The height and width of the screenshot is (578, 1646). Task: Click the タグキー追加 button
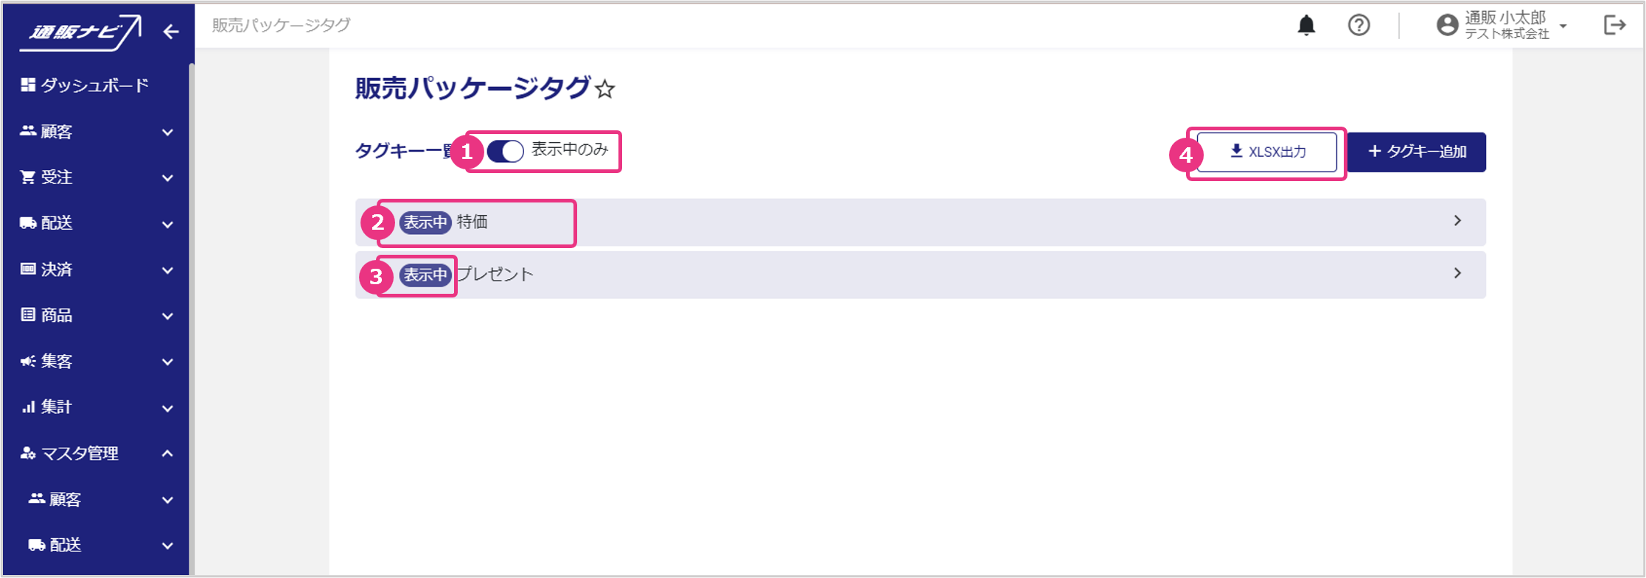click(x=1416, y=152)
